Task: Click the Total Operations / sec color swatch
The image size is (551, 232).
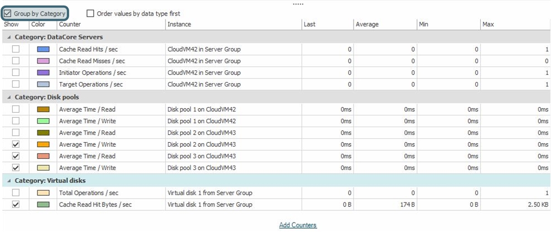Action: [x=43, y=193]
